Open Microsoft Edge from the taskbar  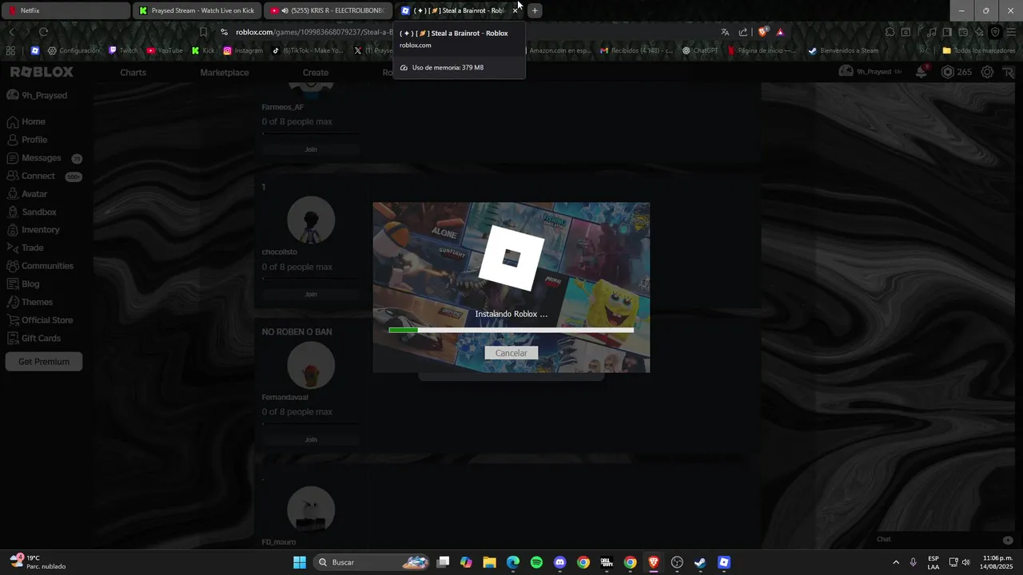click(513, 562)
